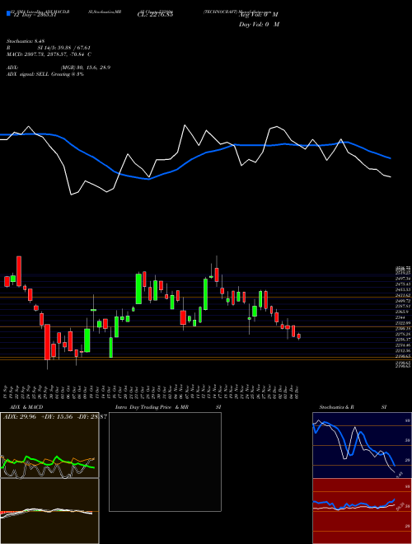This screenshot has width=412, height=544.
Task: Click the final date label '05 Dec'
Action: click(x=298, y=392)
